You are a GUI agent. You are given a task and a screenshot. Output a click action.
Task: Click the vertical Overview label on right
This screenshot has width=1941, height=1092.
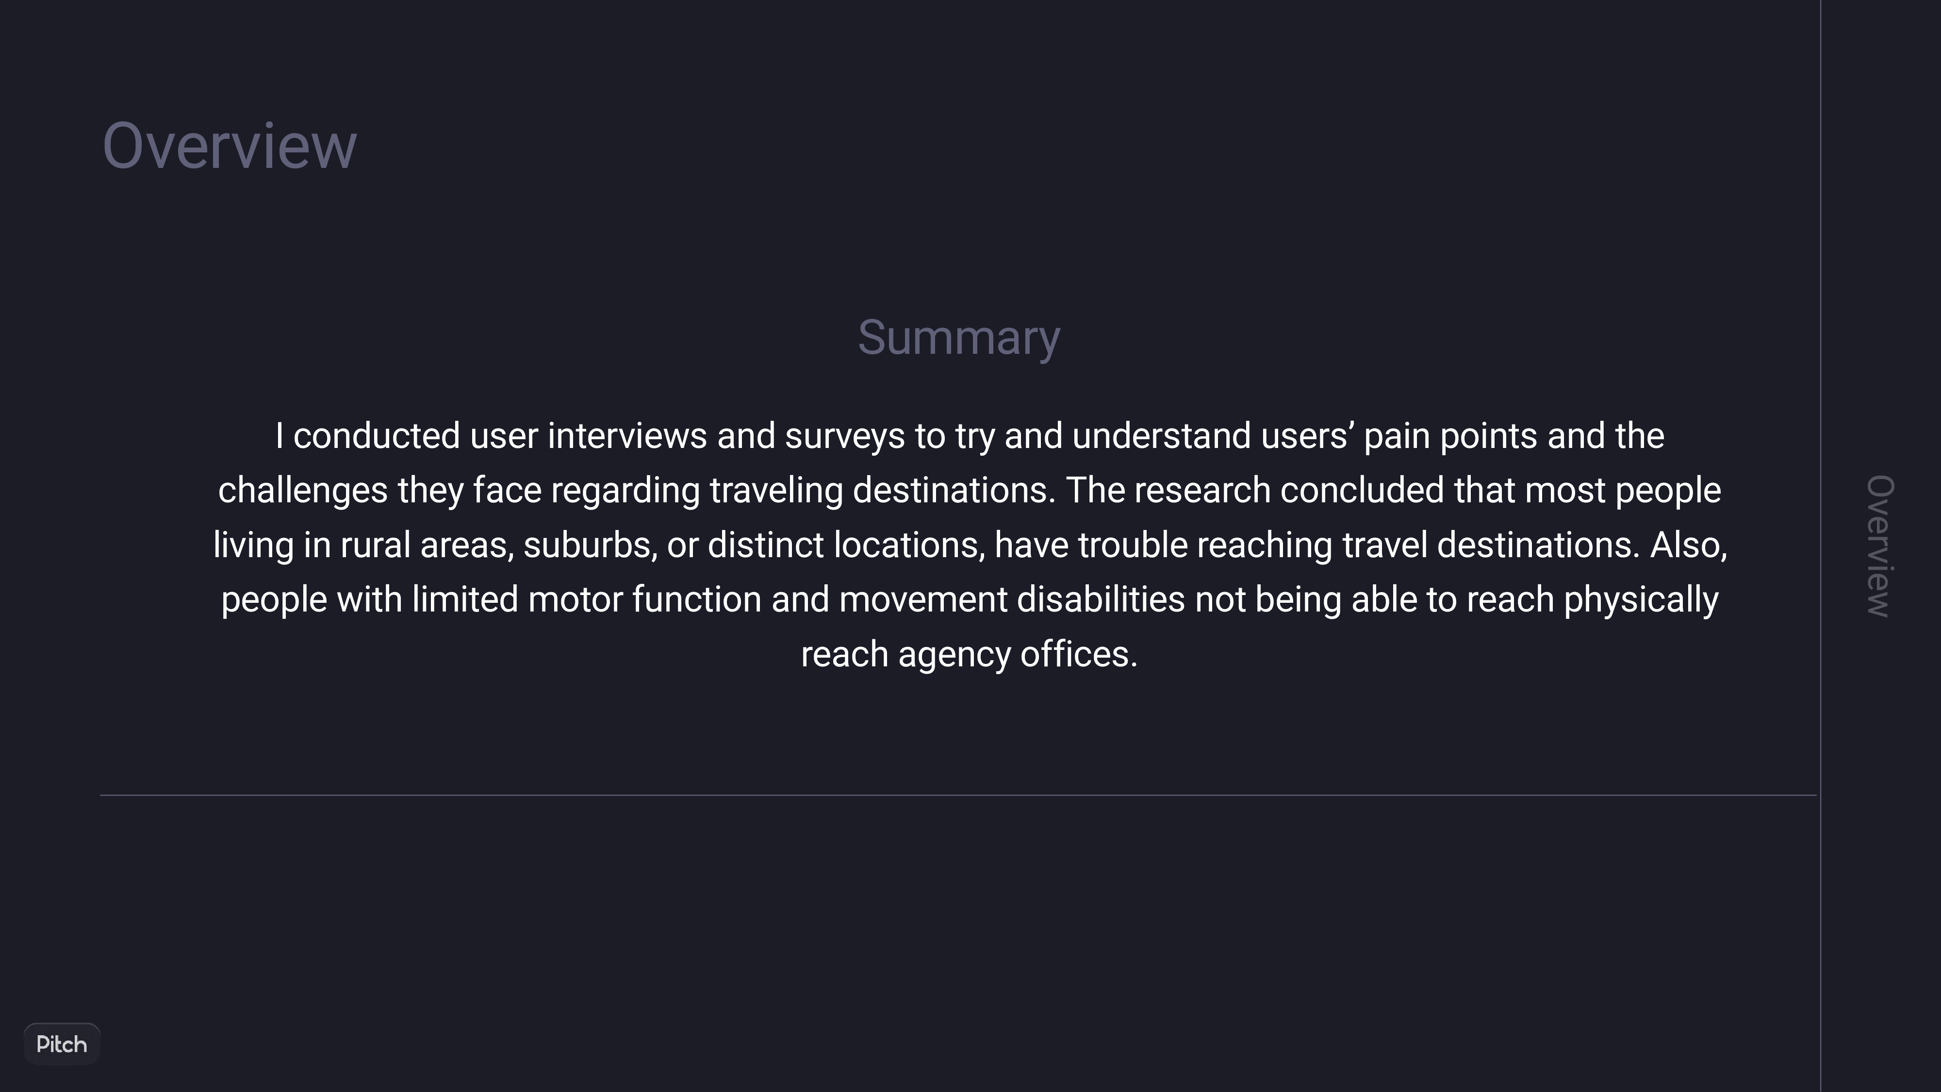[1879, 546]
